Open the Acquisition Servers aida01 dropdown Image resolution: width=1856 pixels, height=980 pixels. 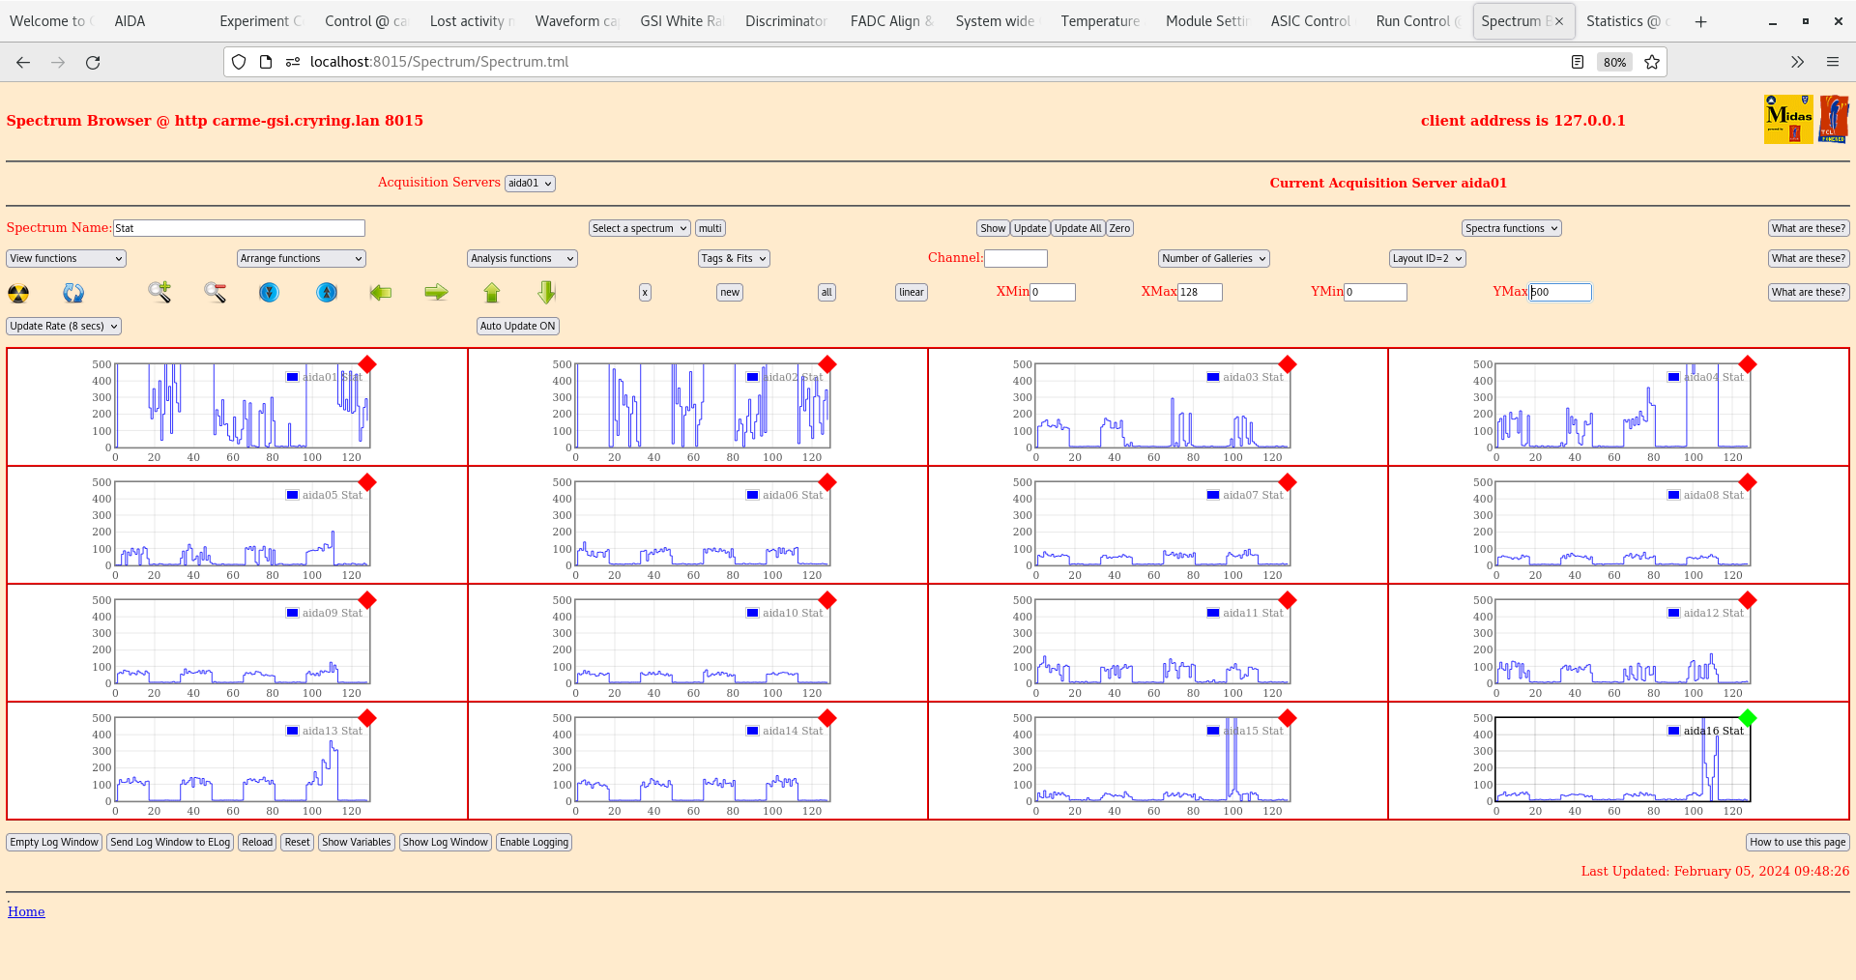[x=530, y=184]
